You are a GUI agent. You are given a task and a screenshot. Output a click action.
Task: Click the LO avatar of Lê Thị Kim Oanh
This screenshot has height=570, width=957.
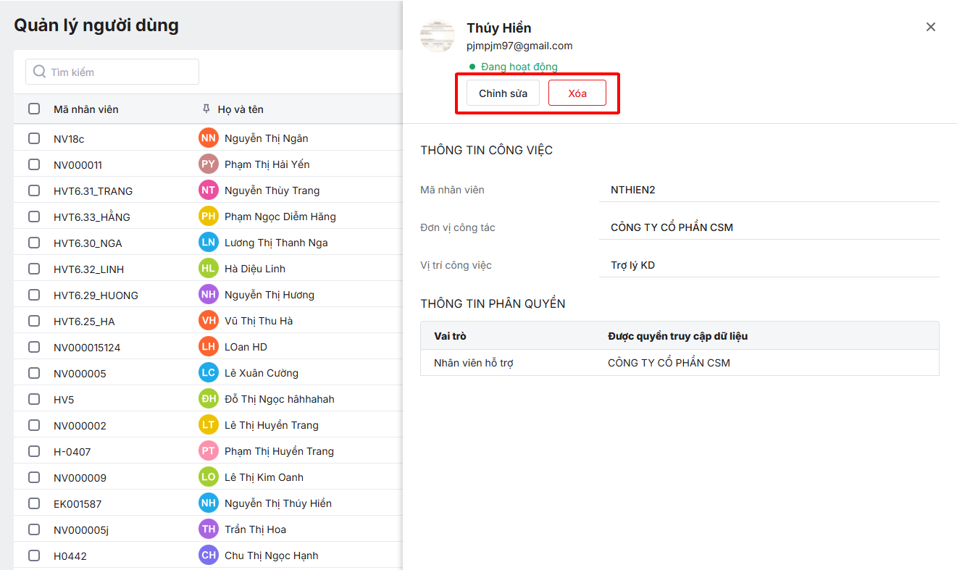pyautogui.click(x=209, y=477)
